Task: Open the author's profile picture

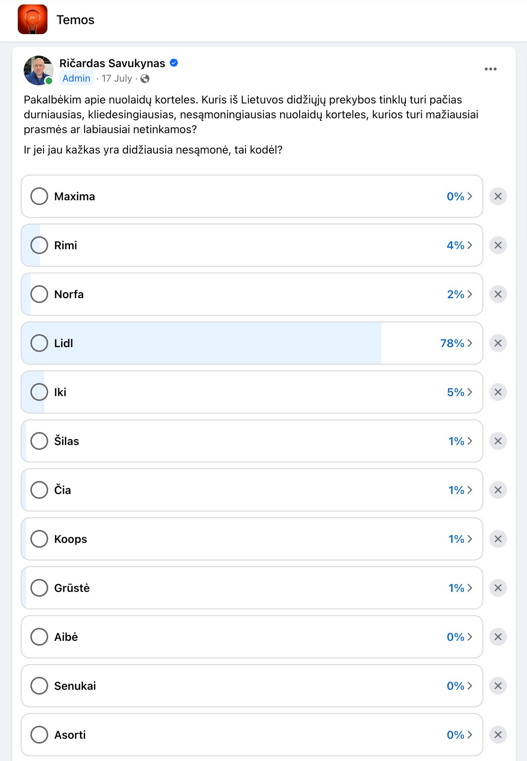Action: pos(38,70)
